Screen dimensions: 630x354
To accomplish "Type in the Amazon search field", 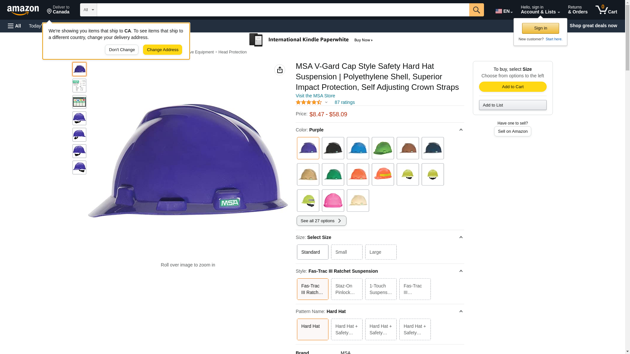I will coord(283,10).
